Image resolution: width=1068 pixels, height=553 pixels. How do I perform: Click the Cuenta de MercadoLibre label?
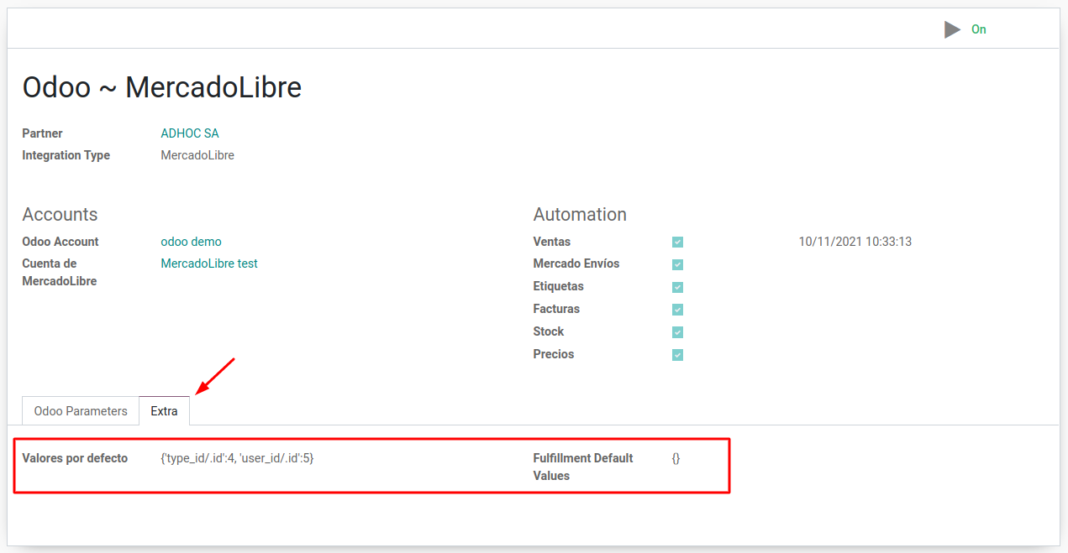point(60,273)
